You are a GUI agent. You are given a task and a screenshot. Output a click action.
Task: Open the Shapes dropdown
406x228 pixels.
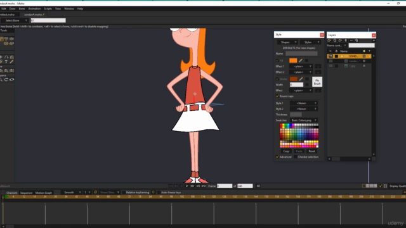click(x=287, y=42)
